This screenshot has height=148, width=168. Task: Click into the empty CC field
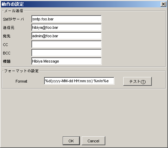pyautogui.click(x=67, y=44)
